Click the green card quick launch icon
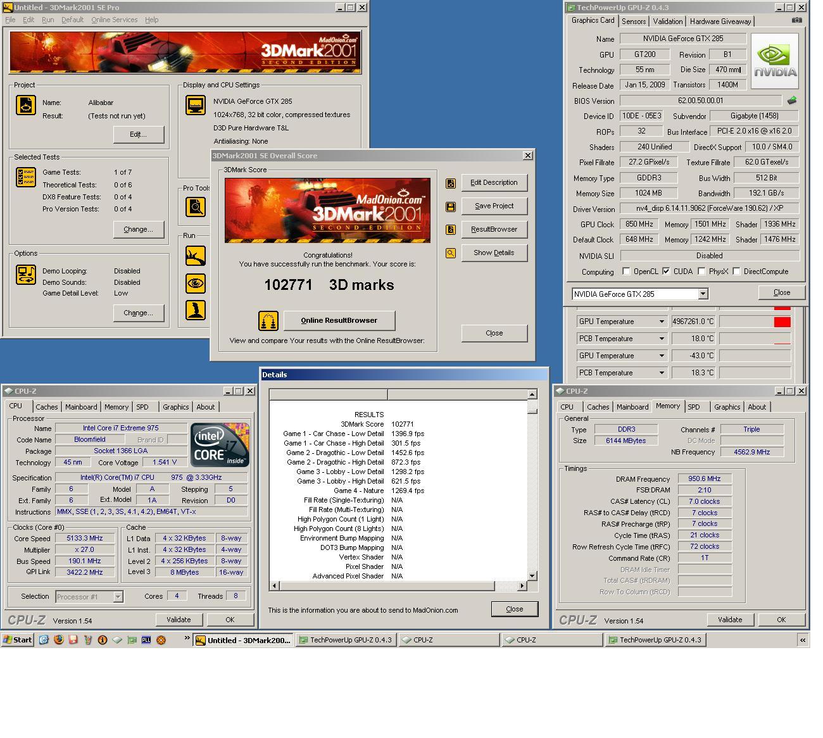The height and width of the screenshot is (738, 823). [132, 640]
